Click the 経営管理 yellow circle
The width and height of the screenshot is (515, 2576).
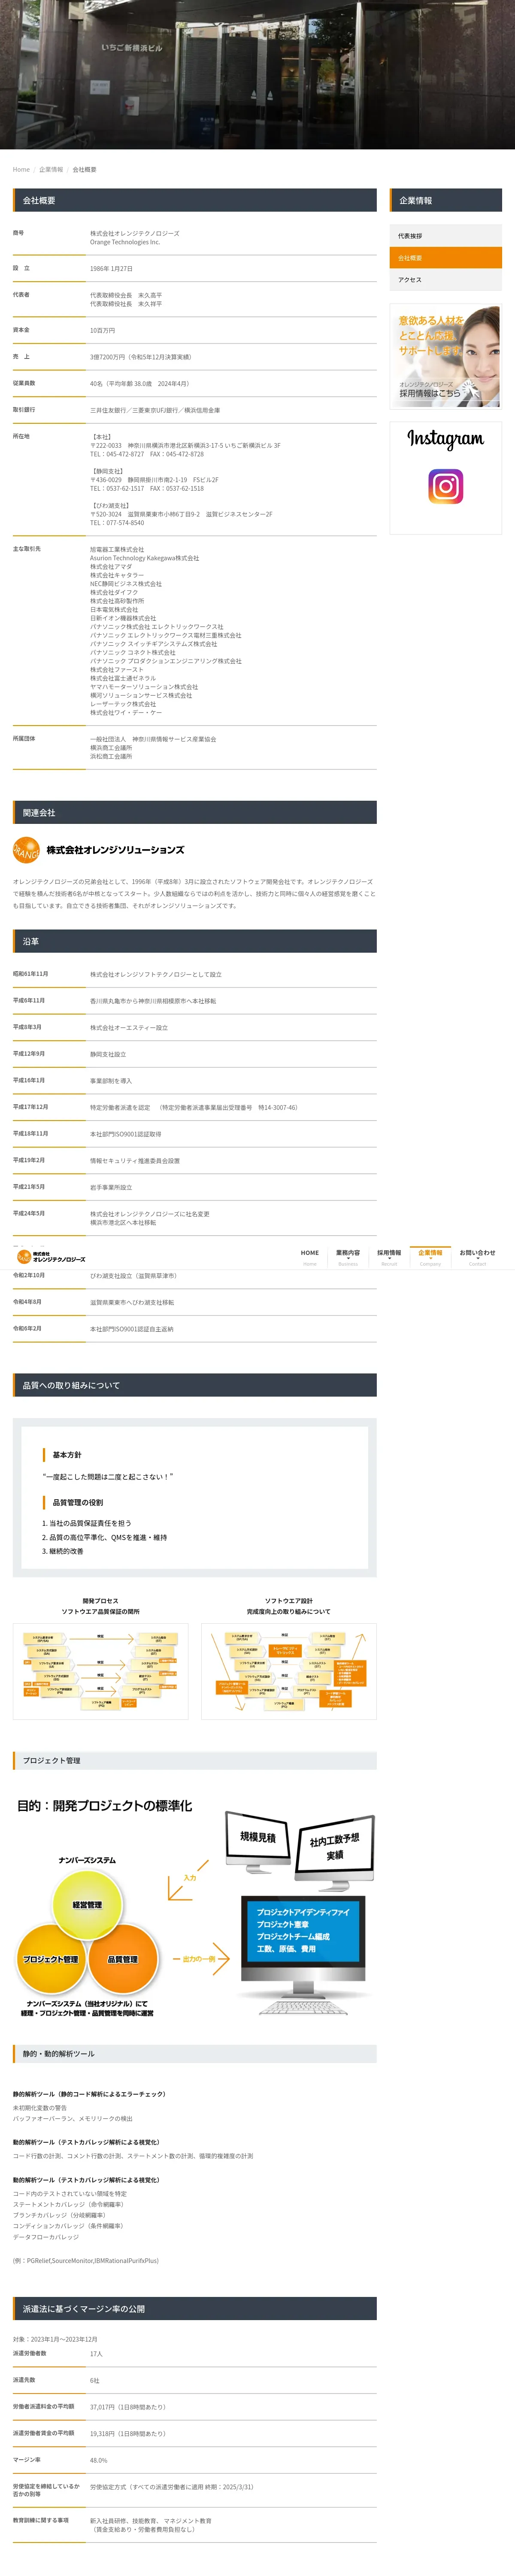[x=87, y=1905]
